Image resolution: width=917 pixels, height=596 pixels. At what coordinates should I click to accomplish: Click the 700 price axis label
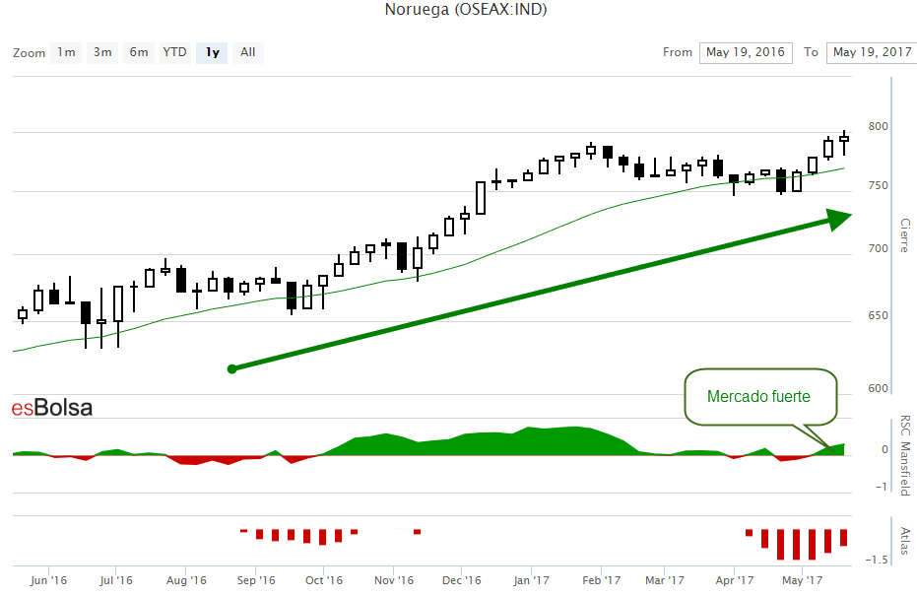878,248
